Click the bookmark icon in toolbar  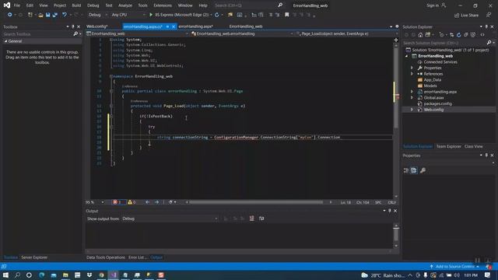click(x=287, y=15)
